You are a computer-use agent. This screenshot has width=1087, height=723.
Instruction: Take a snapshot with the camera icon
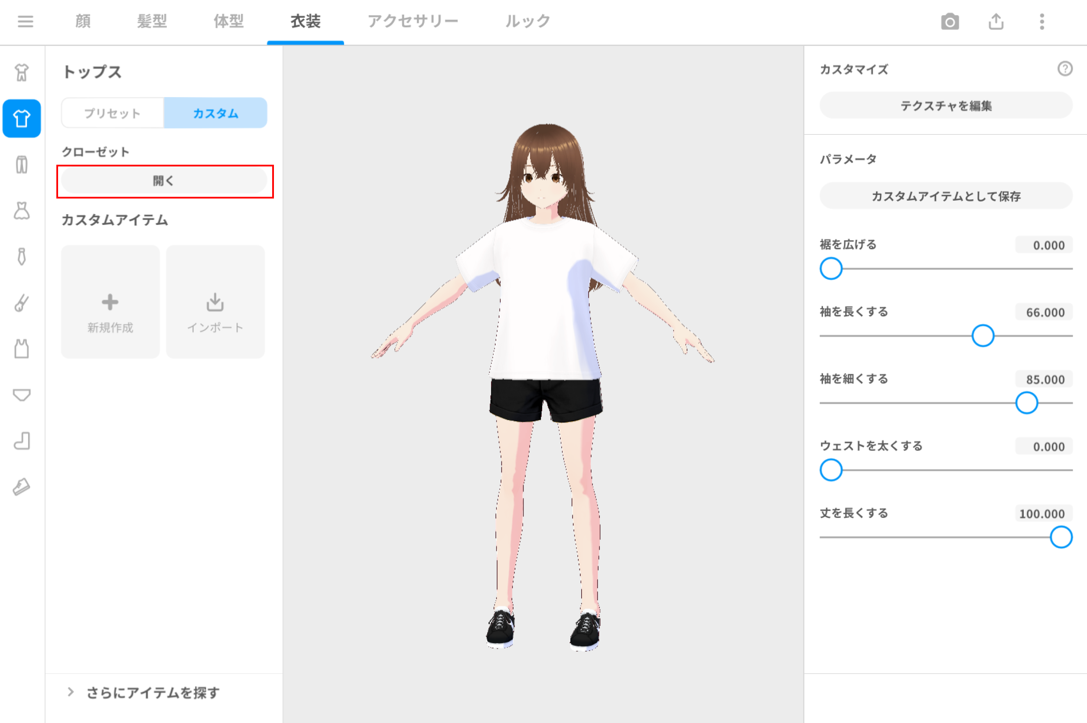950,22
